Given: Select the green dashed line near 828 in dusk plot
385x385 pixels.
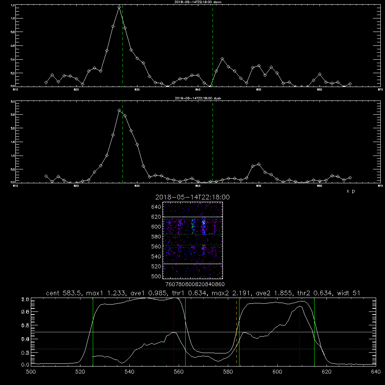Looking at the screenshot, I should (x=122, y=142).
